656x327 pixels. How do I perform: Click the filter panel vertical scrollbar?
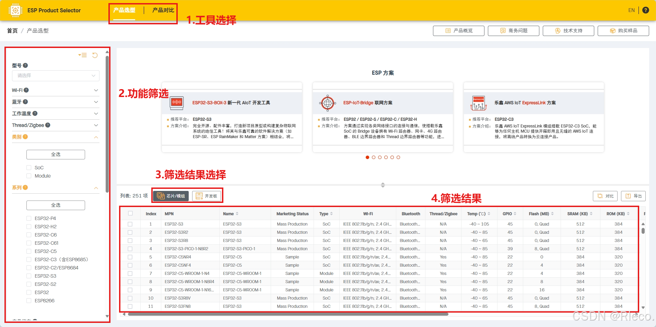click(107, 123)
